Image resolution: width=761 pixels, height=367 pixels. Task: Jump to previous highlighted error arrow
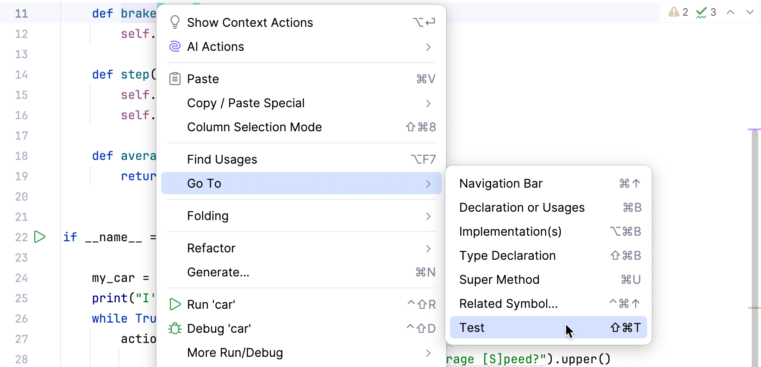(730, 12)
